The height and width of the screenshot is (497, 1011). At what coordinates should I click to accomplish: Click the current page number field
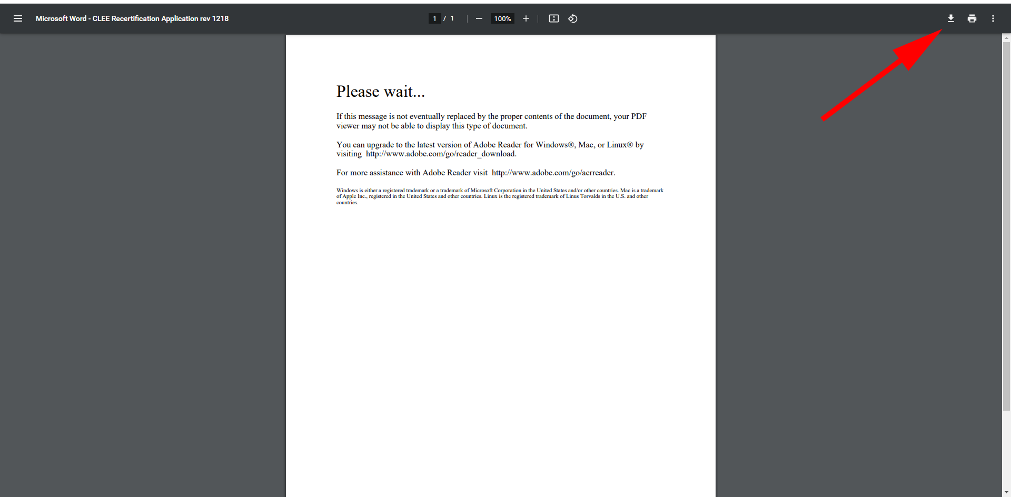click(x=434, y=18)
